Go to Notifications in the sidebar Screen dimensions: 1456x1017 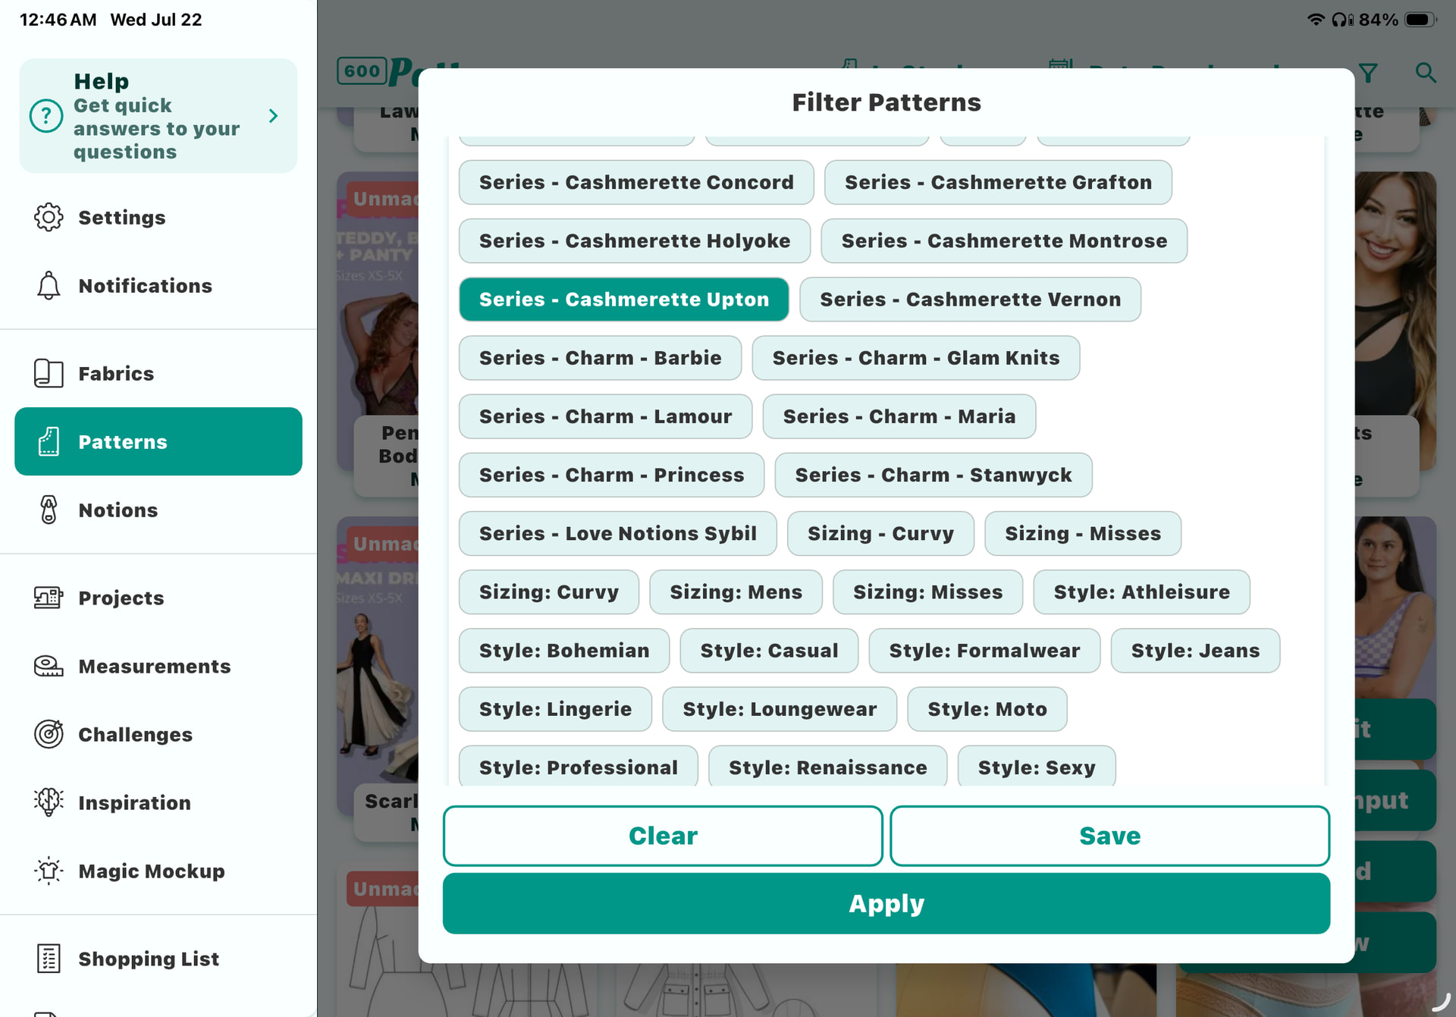click(x=158, y=286)
